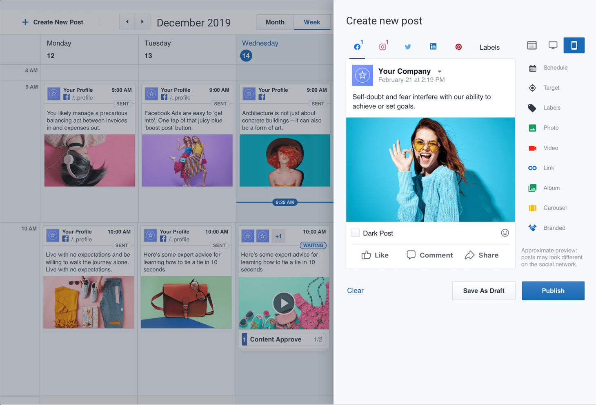Enable the Dark Post checkbox
This screenshot has height=405, width=596.
click(356, 233)
